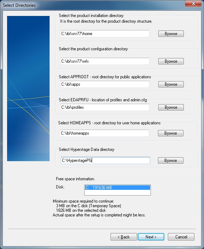Click Browse for product configuration directory
Viewport: 204px width, 249px height.
(171, 61)
